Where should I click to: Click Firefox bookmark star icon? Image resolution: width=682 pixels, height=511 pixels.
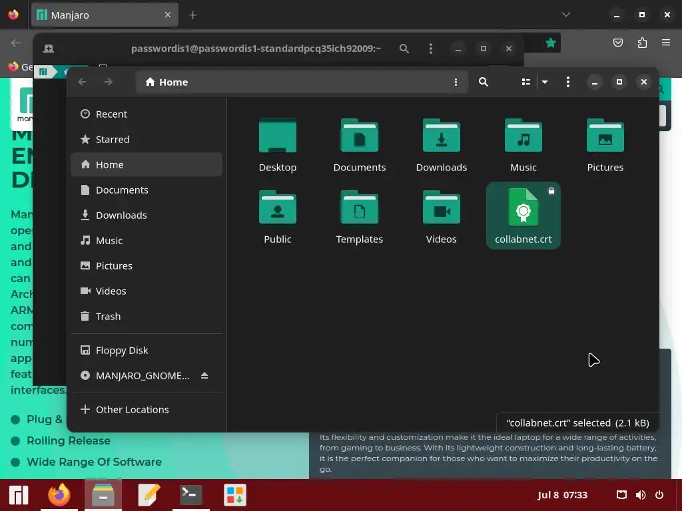coord(551,43)
